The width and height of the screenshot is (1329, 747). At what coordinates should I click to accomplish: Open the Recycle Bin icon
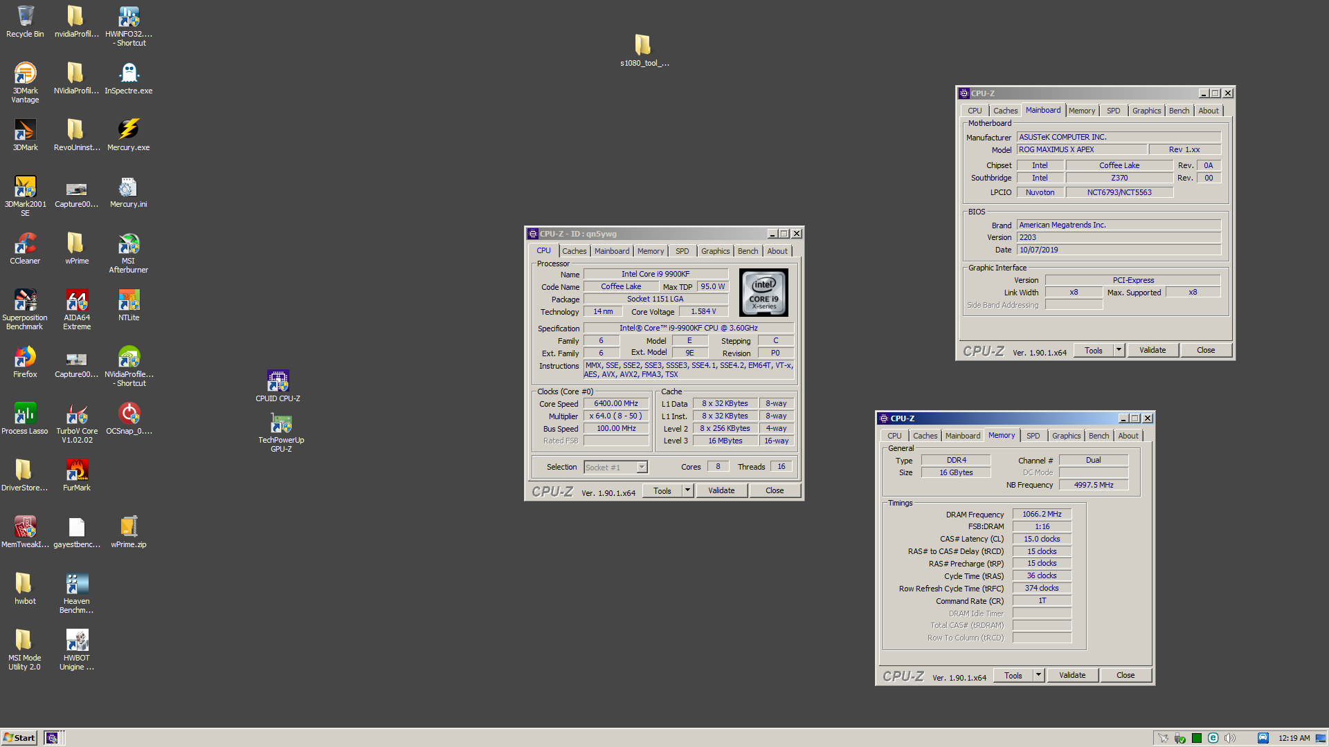pos(25,17)
